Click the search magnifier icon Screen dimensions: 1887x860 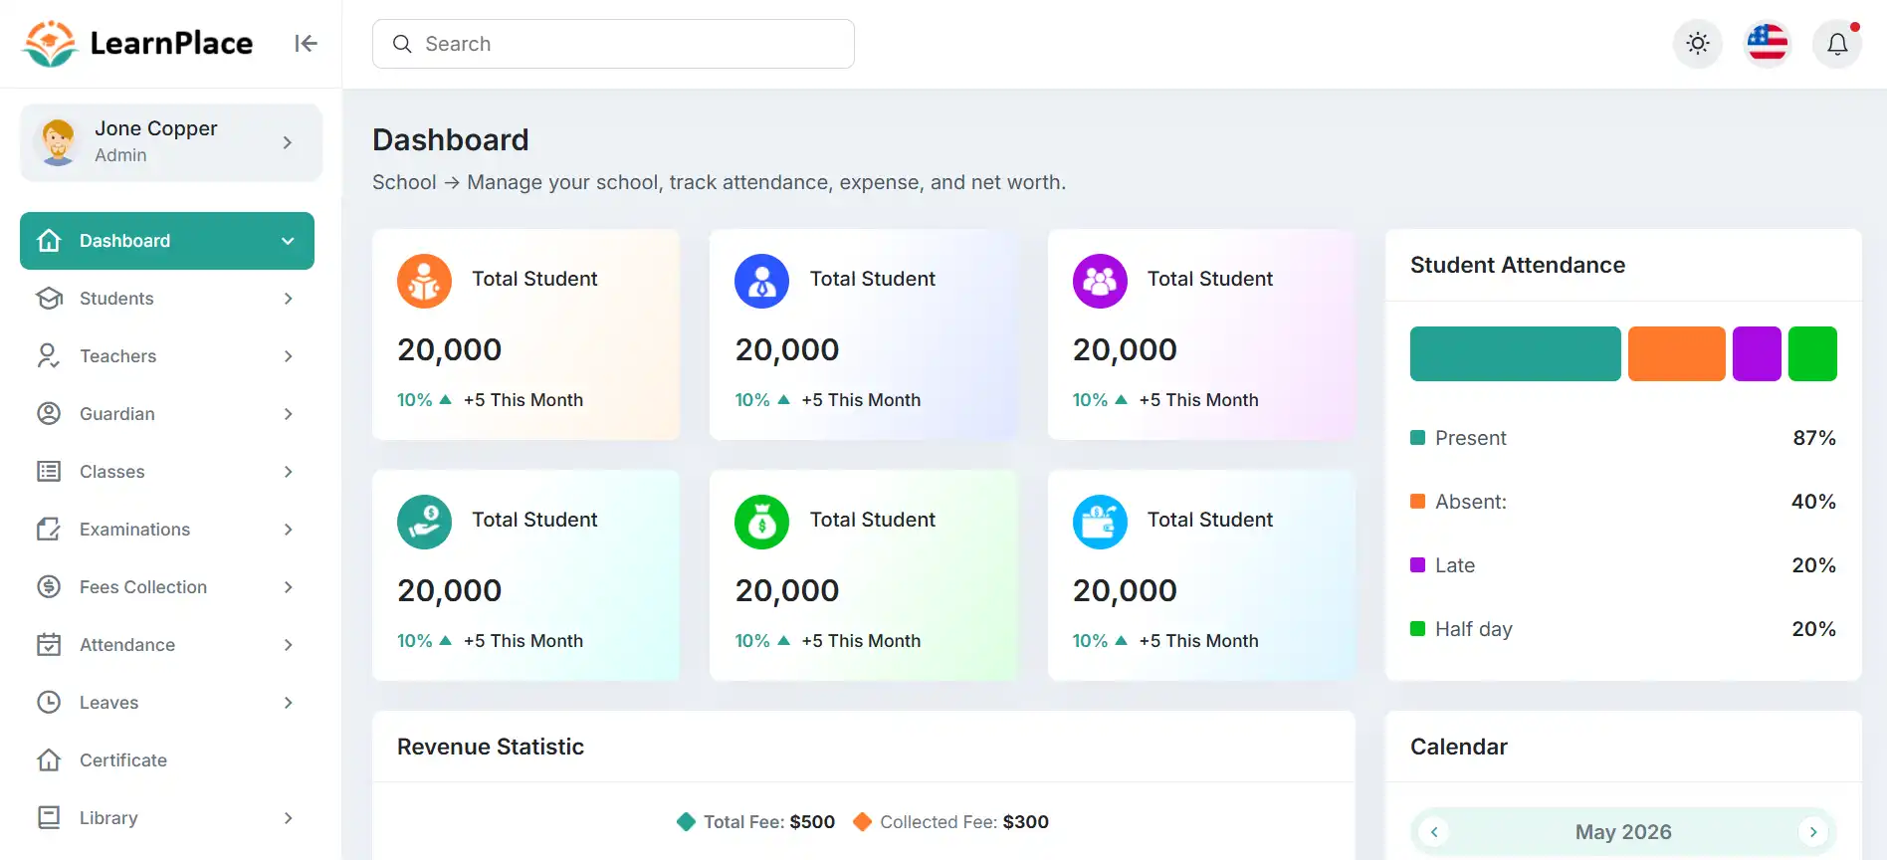[x=402, y=44]
